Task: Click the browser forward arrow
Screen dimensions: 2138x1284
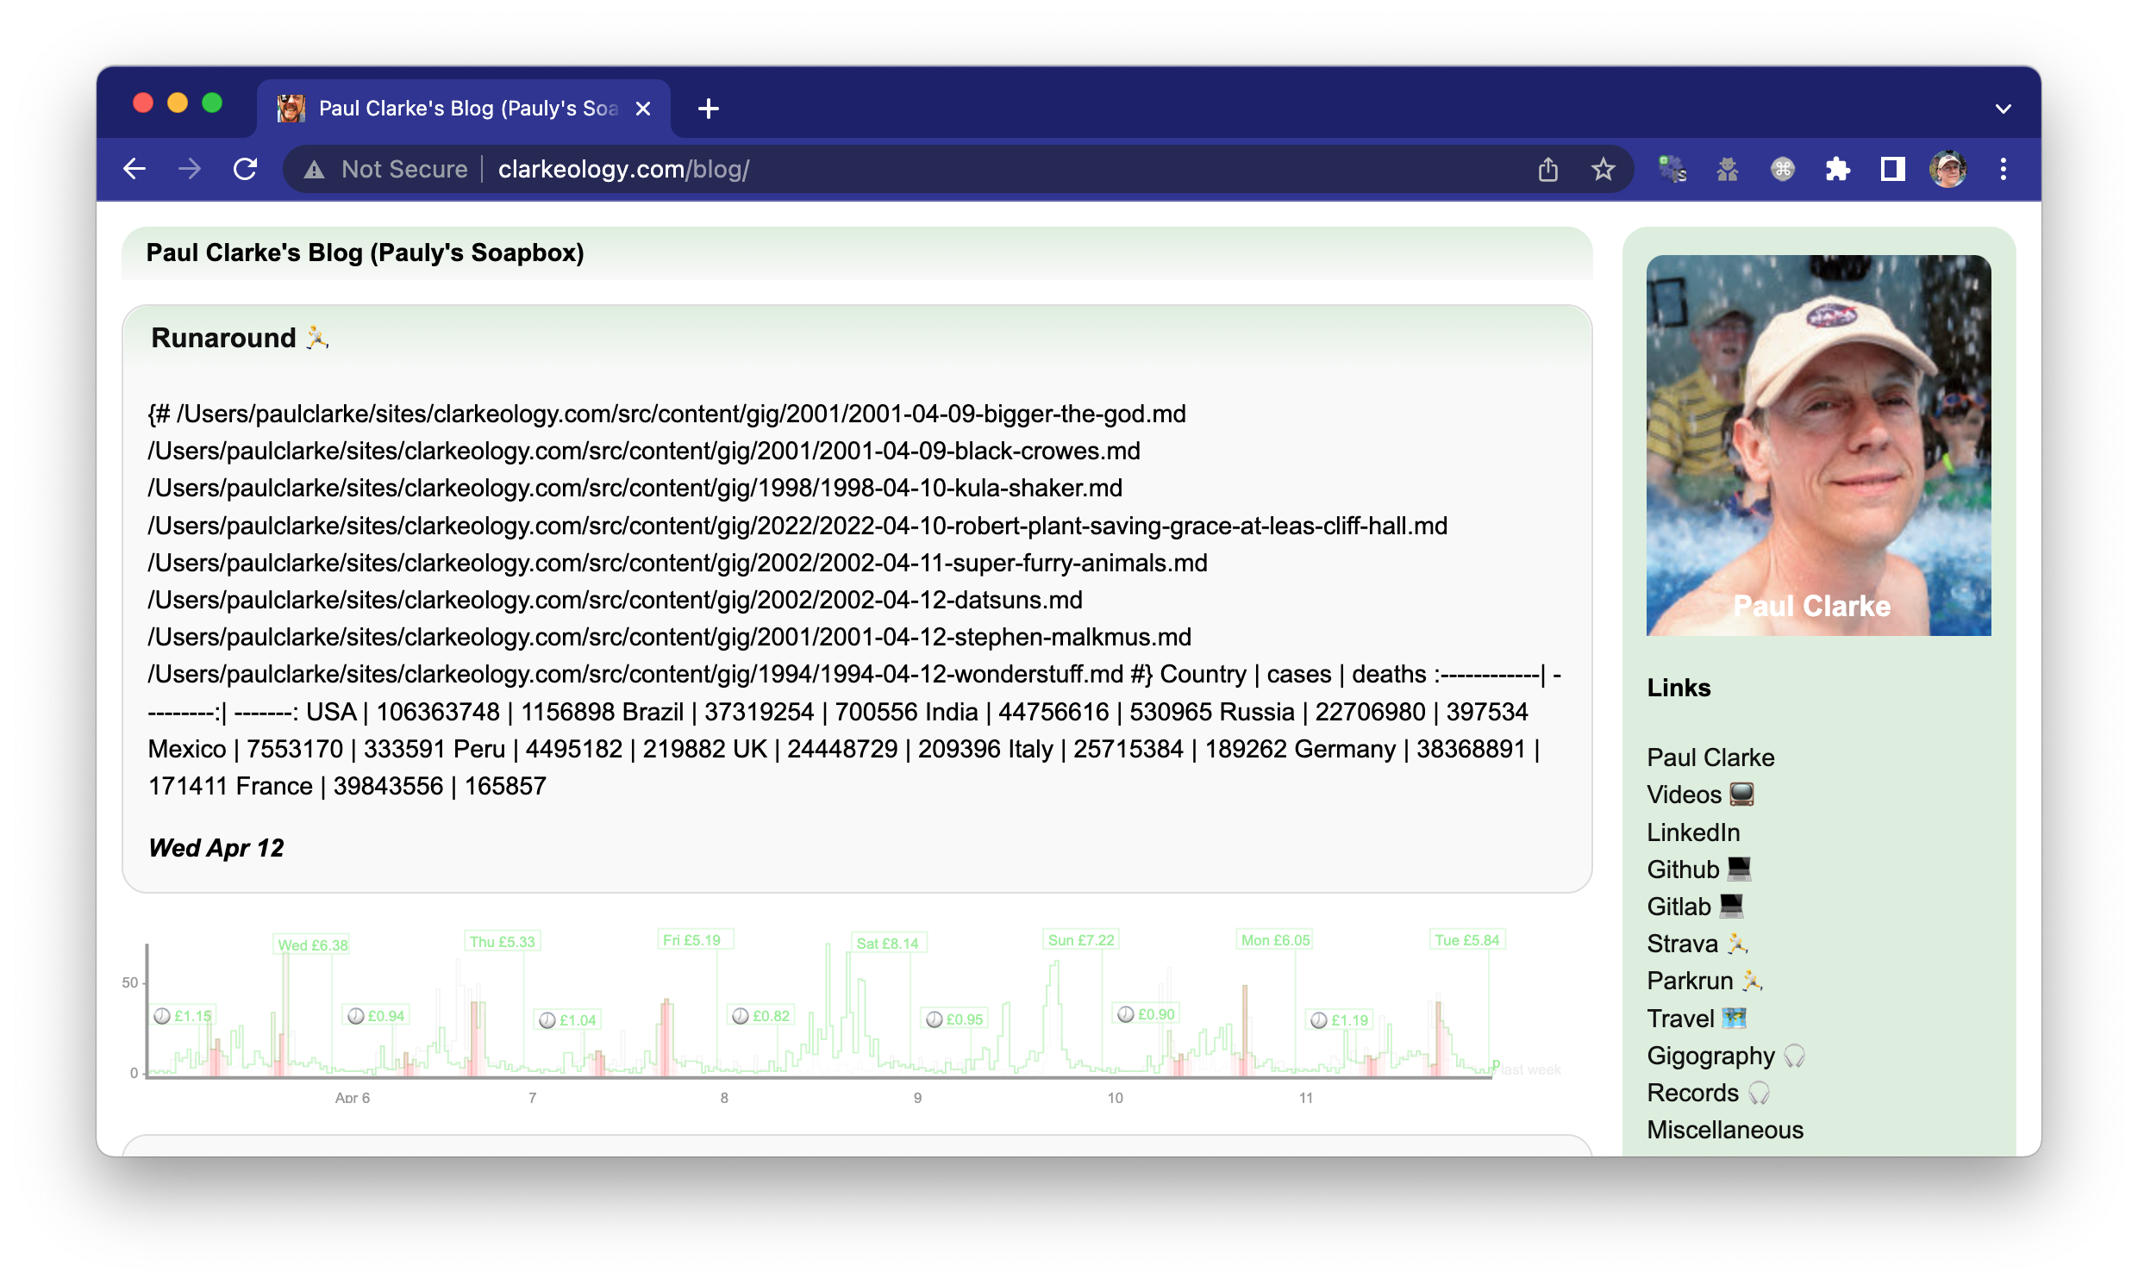Action: [190, 169]
